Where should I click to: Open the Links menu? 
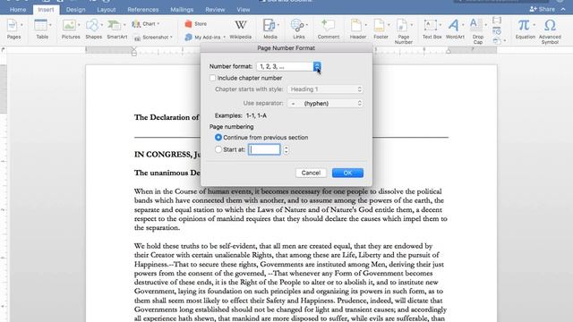pos(298,29)
